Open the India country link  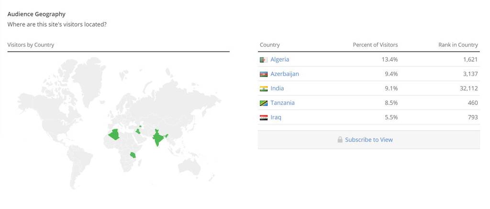tap(277, 88)
